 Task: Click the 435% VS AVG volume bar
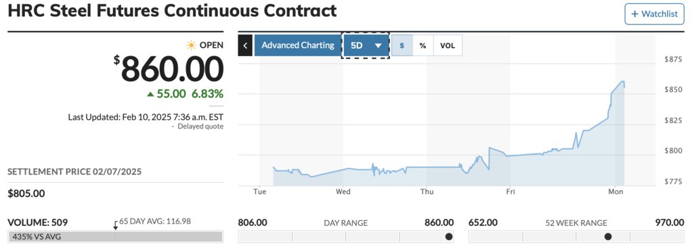tap(115, 237)
